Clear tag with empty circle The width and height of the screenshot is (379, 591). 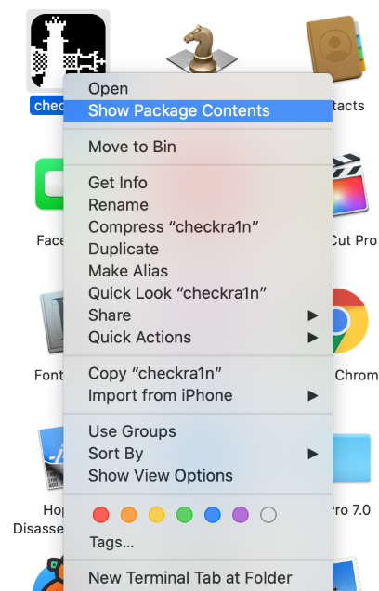[x=268, y=515]
